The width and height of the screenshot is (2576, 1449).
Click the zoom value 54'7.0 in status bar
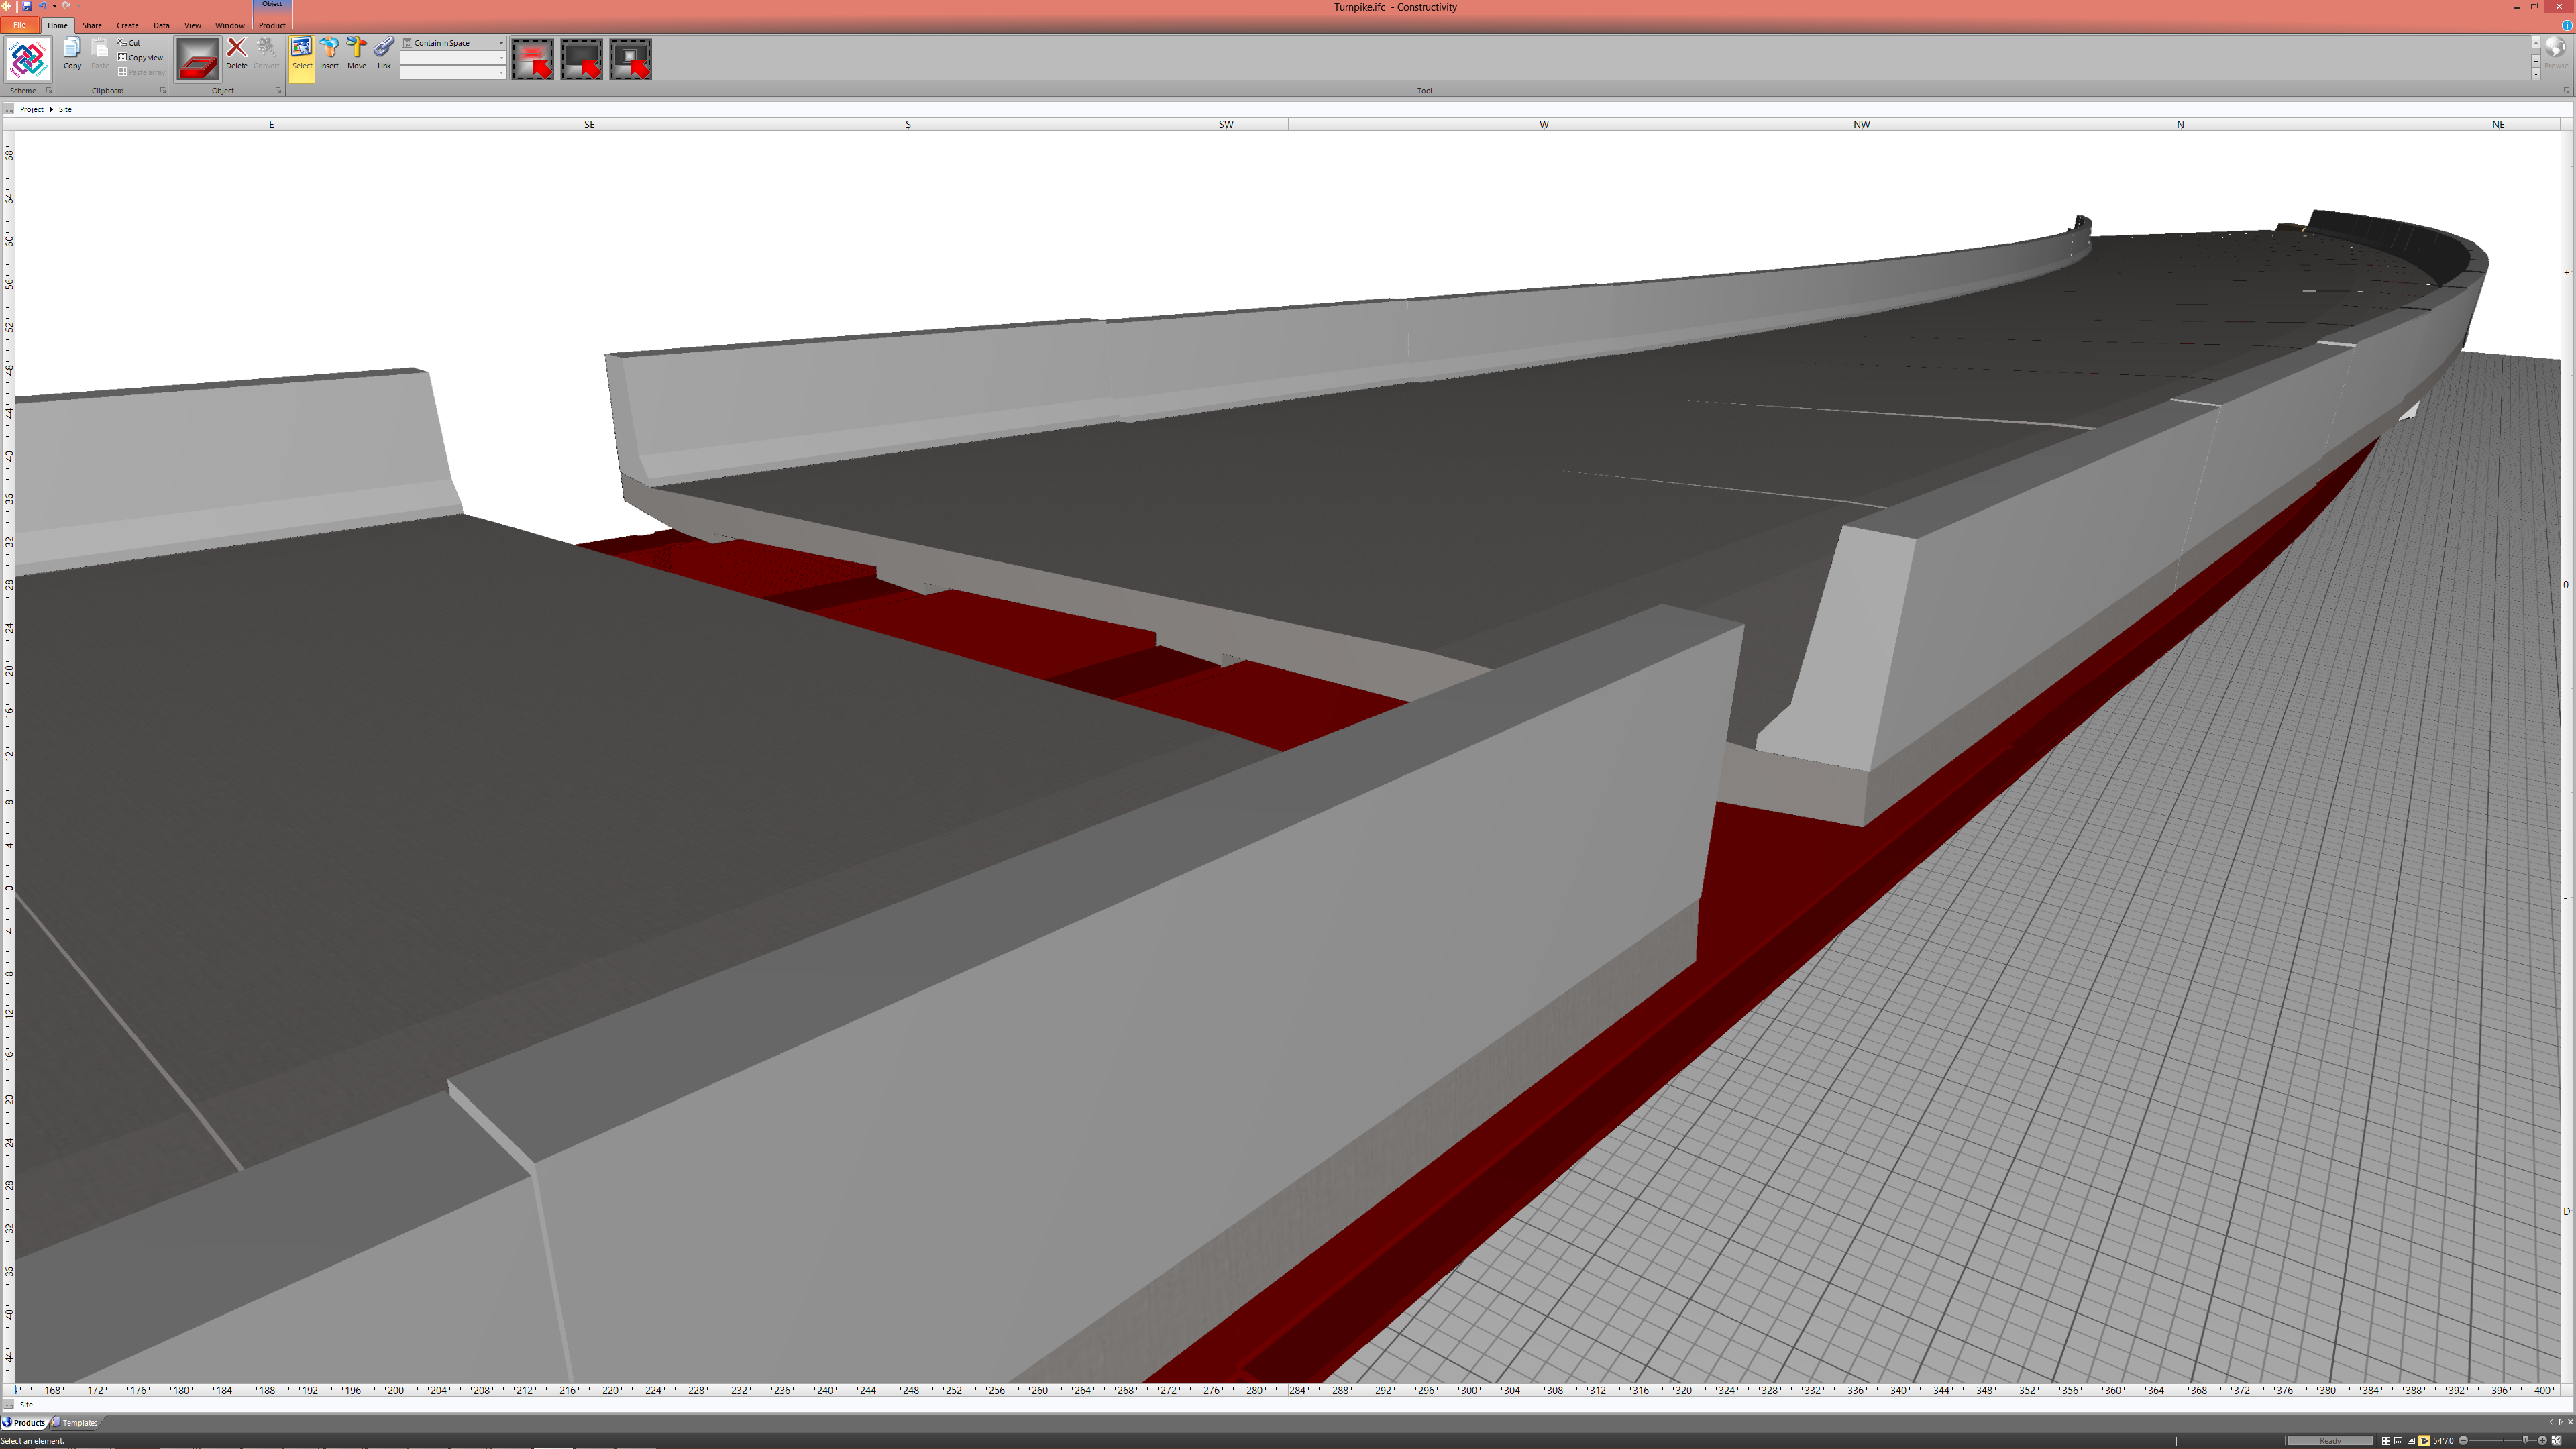click(x=2443, y=1441)
